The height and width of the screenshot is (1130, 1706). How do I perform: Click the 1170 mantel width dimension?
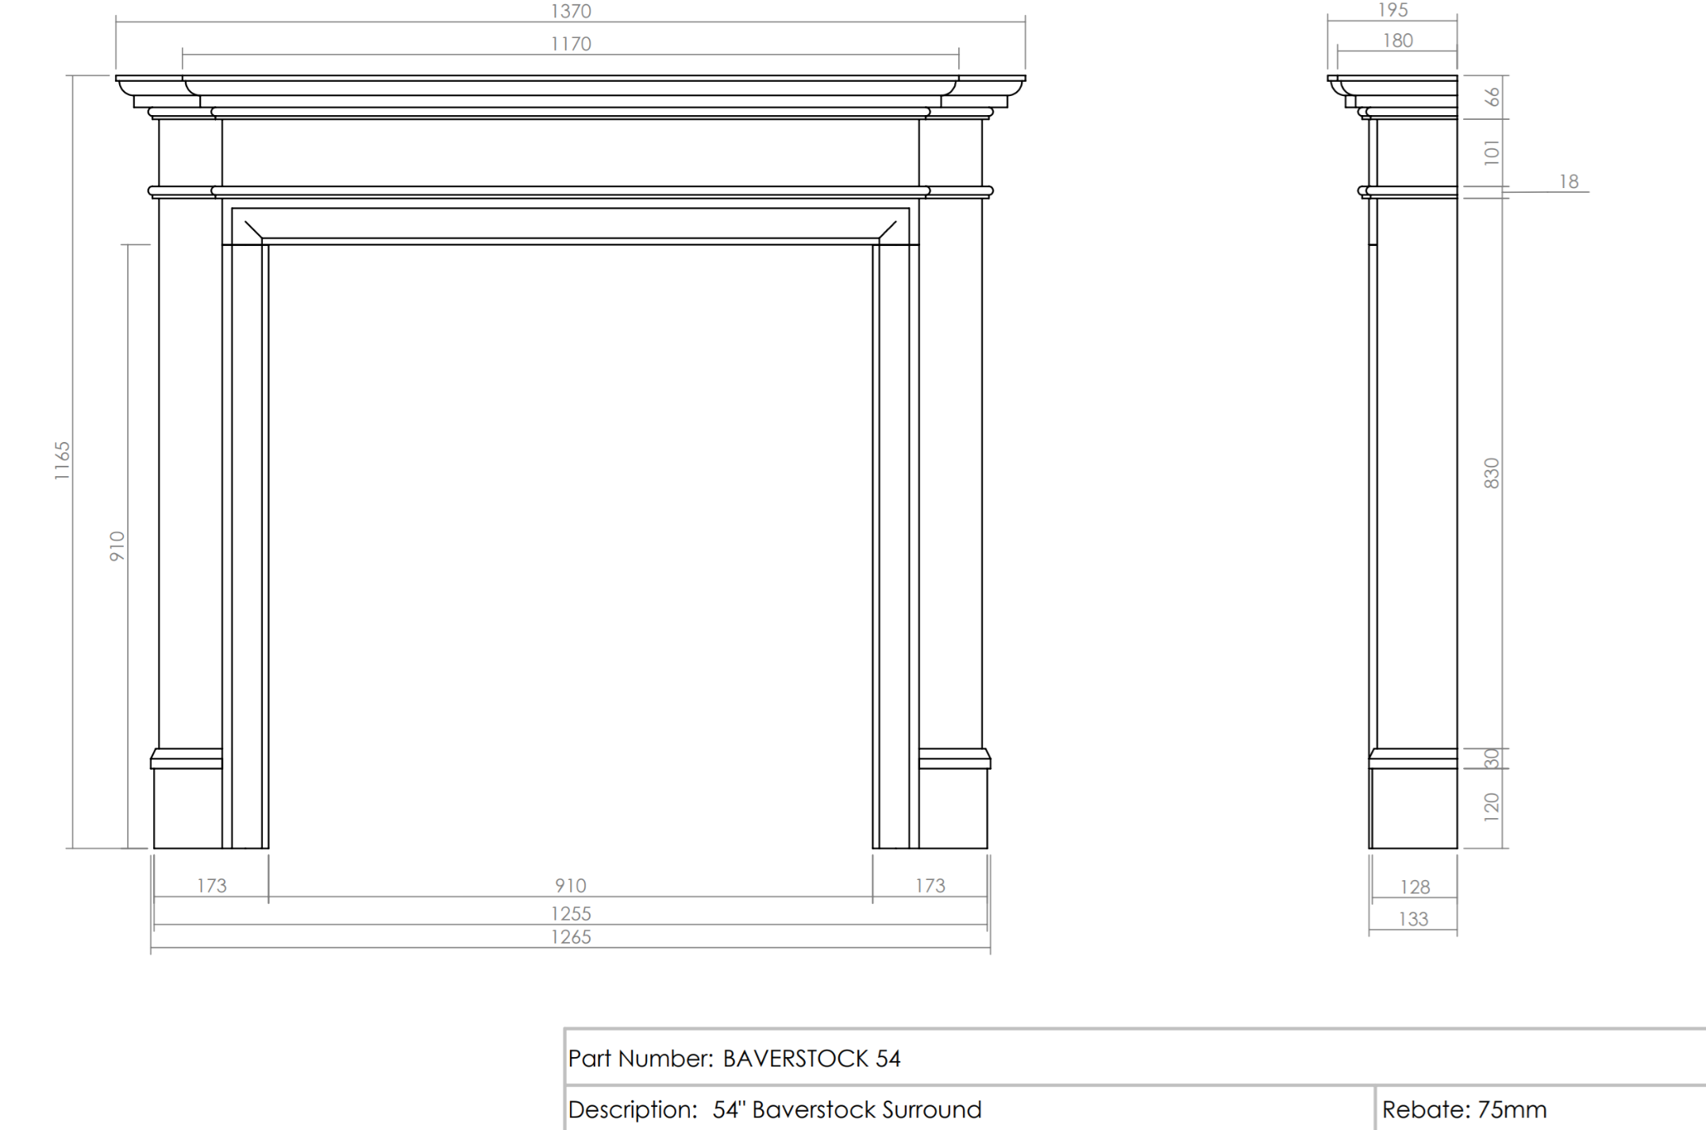[x=571, y=44]
